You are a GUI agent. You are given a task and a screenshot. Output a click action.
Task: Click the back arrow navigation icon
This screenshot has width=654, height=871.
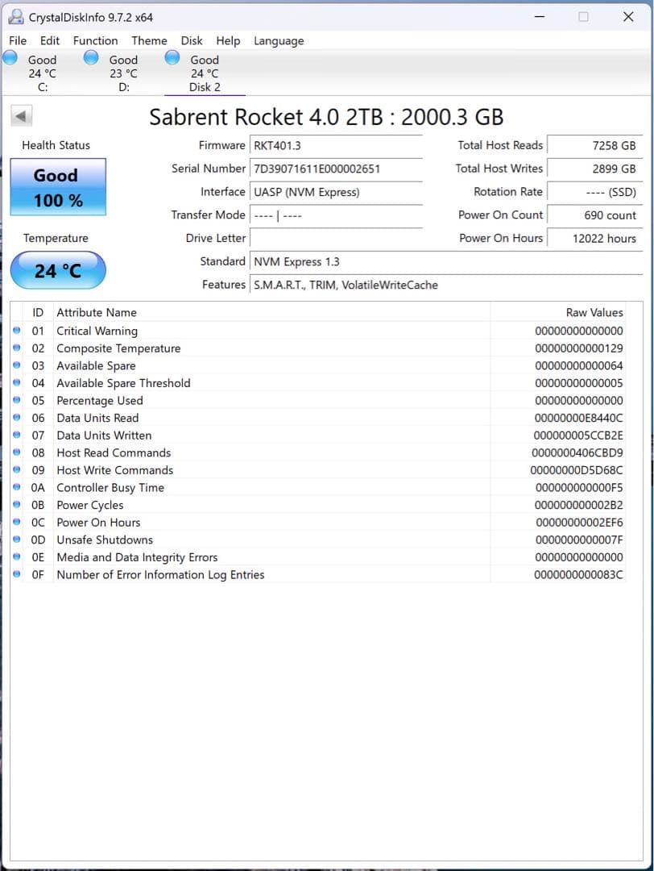click(20, 115)
